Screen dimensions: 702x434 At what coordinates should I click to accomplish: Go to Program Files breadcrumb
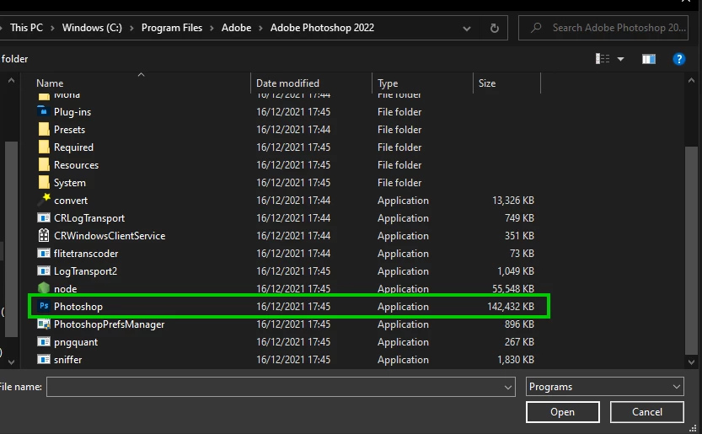point(172,28)
